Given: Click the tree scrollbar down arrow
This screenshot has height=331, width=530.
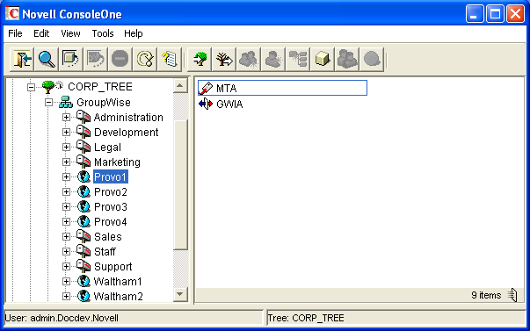Looking at the screenshot, I should (180, 294).
